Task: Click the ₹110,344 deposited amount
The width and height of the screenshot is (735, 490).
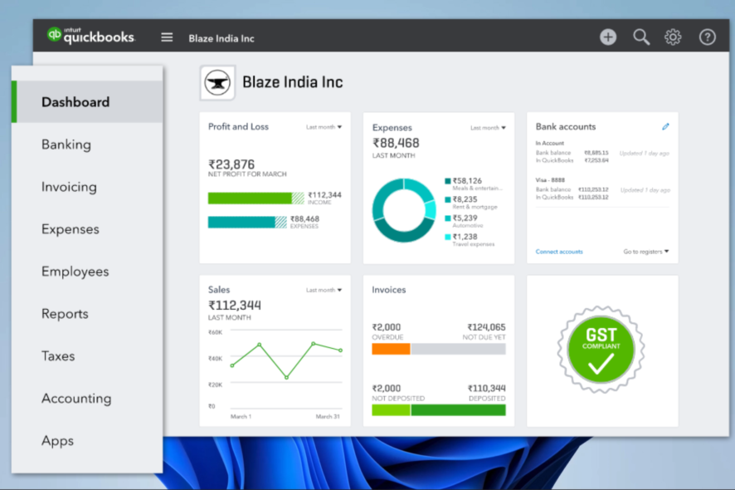Action: click(487, 388)
